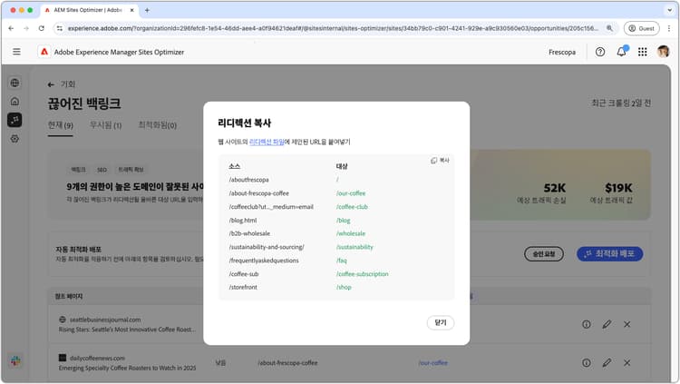Click the Guest profile button
This screenshot has width=680, height=384.
(641, 28)
